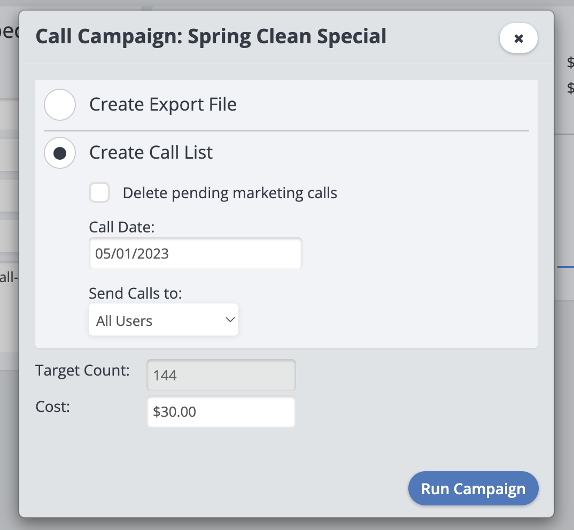
Task: Click the Call Date: label
Action: point(122,227)
